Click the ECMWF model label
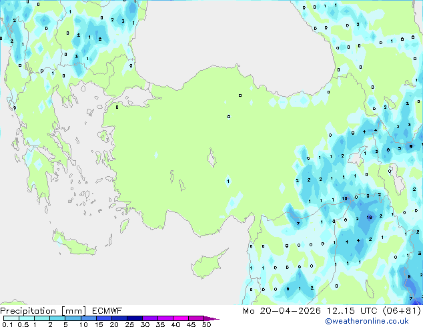This screenshot has height=327, width=423. pyautogui.click(x=107, y=311)
